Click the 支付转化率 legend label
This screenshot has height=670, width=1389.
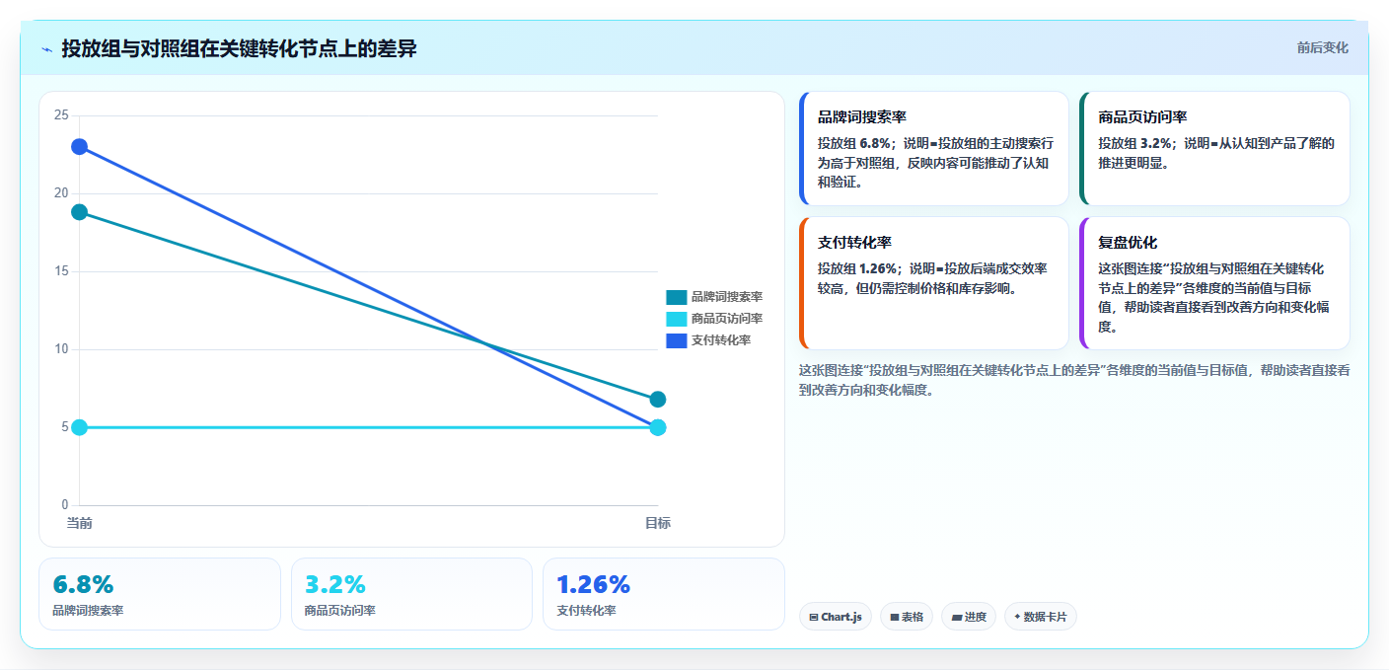(720, 340)
